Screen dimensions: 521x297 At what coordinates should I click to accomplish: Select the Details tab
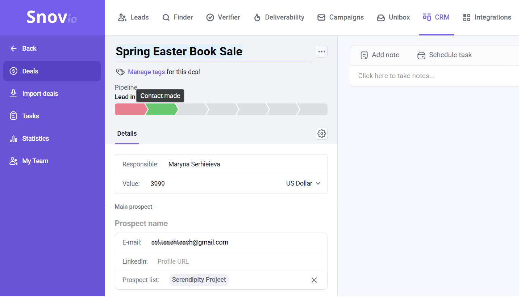click(127, 133)
